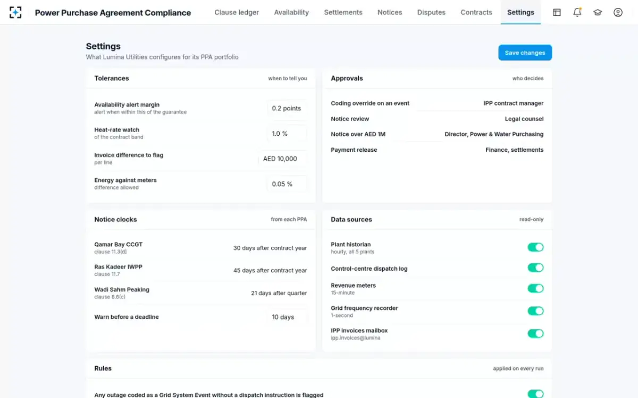Edit the Invoice difference AED 10,000 field
This screenshot has width=638, height=398.
[282, 159]
